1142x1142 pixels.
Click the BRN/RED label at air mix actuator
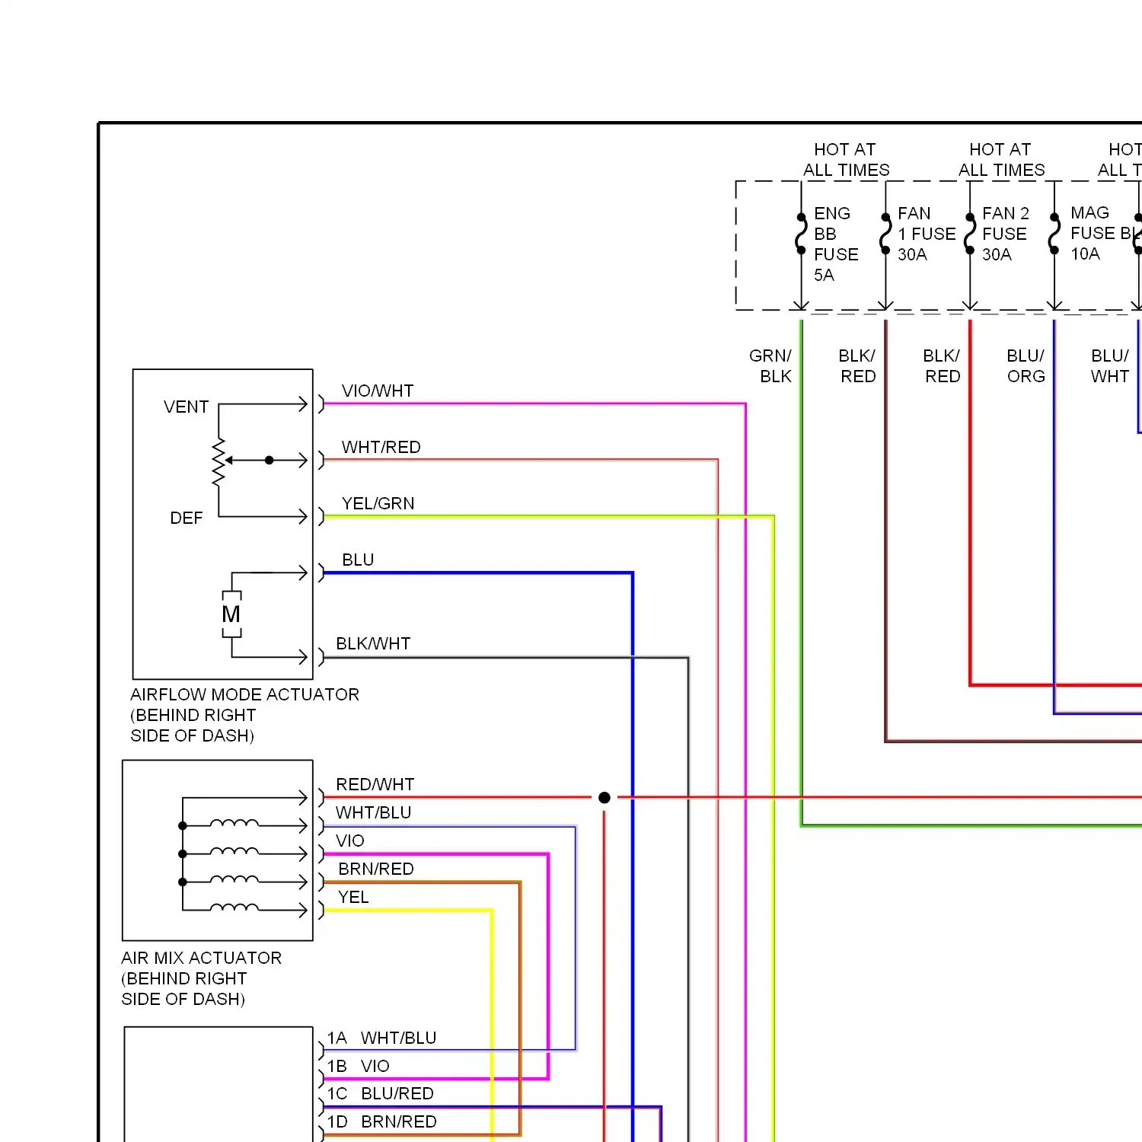pos(376,869)
